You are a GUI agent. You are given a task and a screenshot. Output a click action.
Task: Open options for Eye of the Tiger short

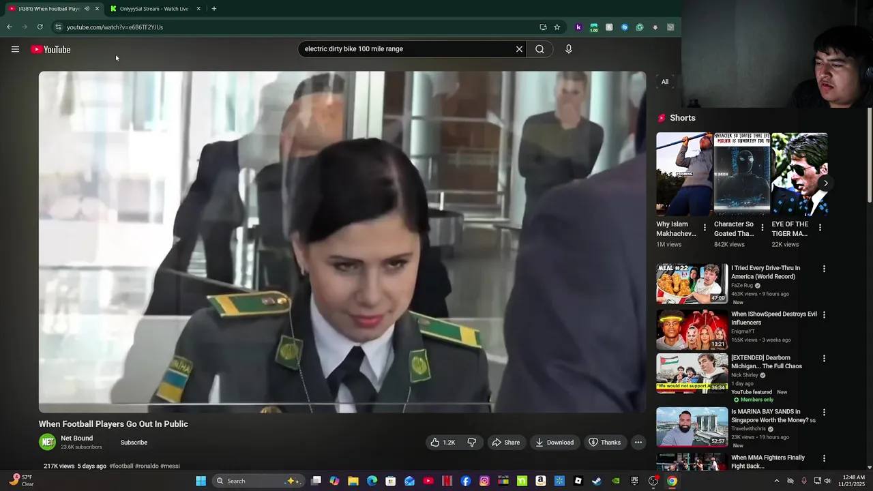820,228
